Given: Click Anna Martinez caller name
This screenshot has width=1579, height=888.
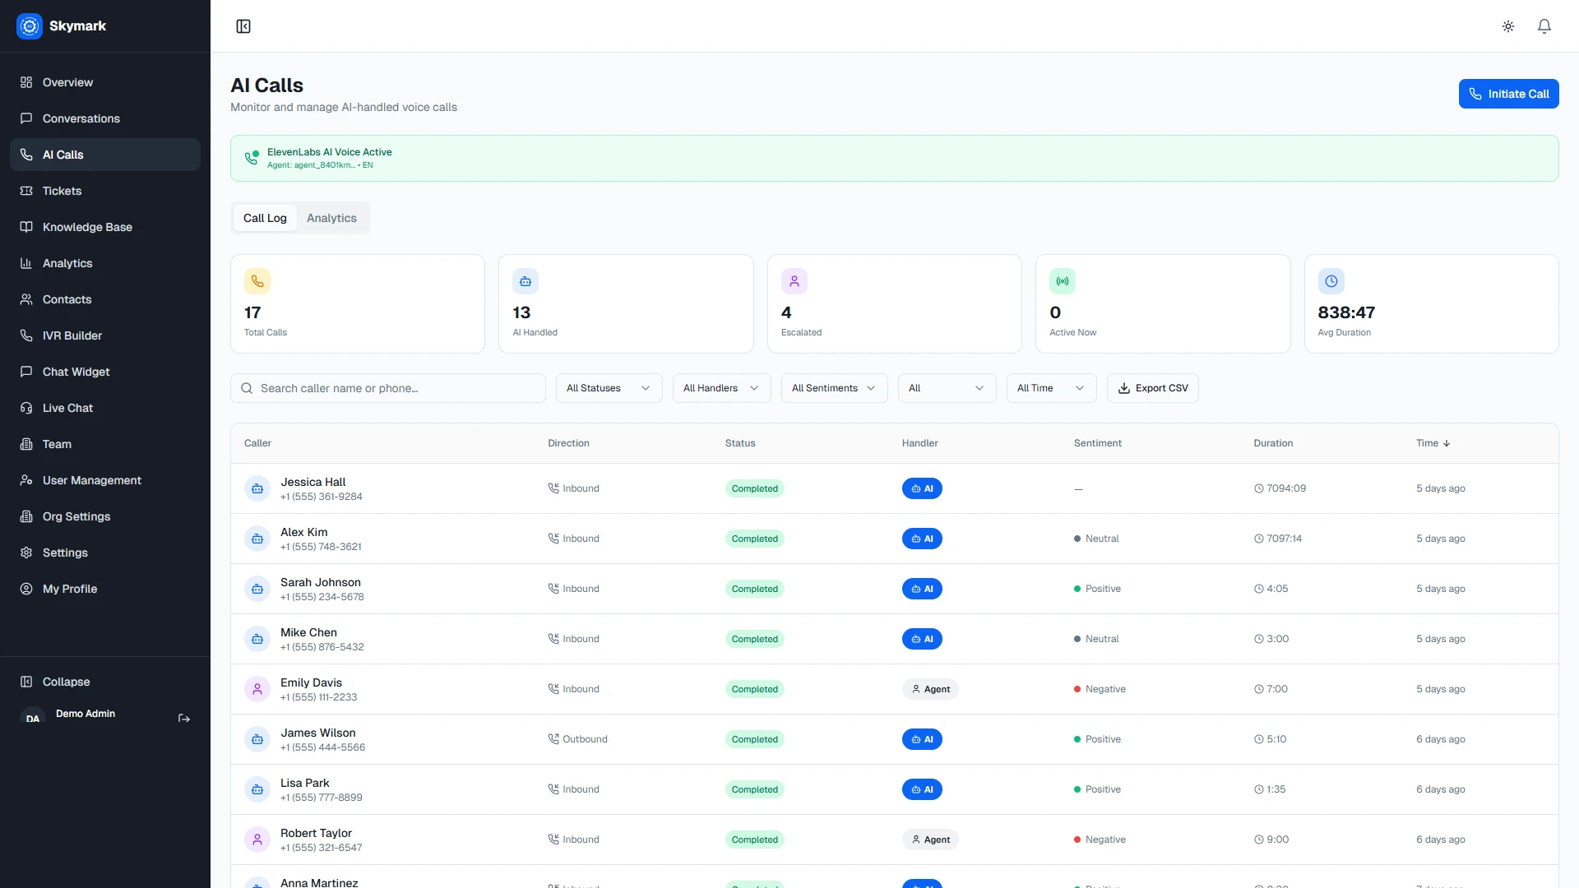Looking at the screenshot, I should coord(319,882).
